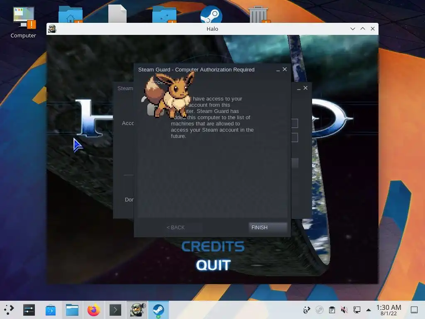Open the Home folder desktop icon
Screen dimensions: 425x319
click(x=71, y=14)
